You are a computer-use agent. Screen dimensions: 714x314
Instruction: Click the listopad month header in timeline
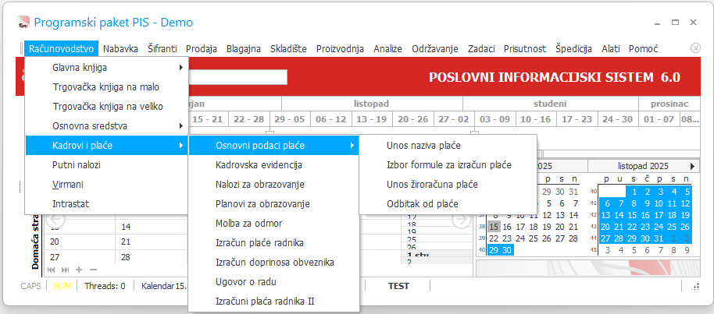pos(372,104)
